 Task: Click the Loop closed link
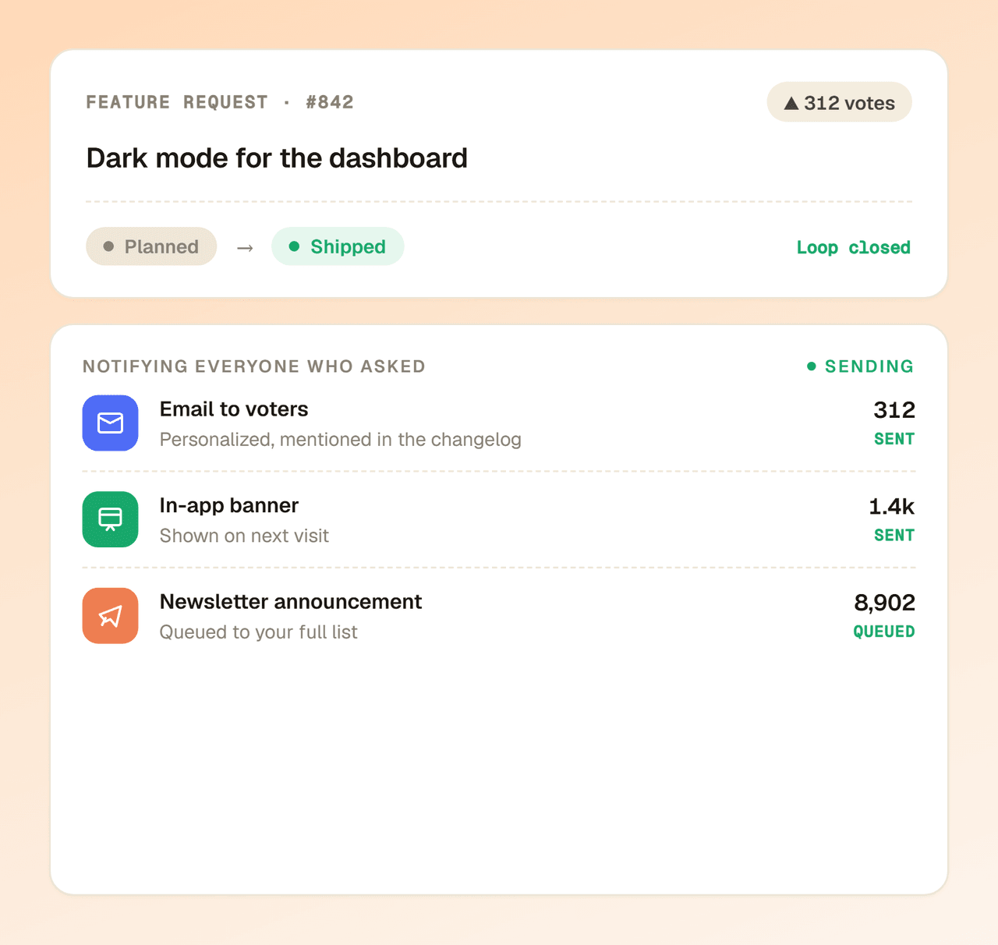pos(854,247)
